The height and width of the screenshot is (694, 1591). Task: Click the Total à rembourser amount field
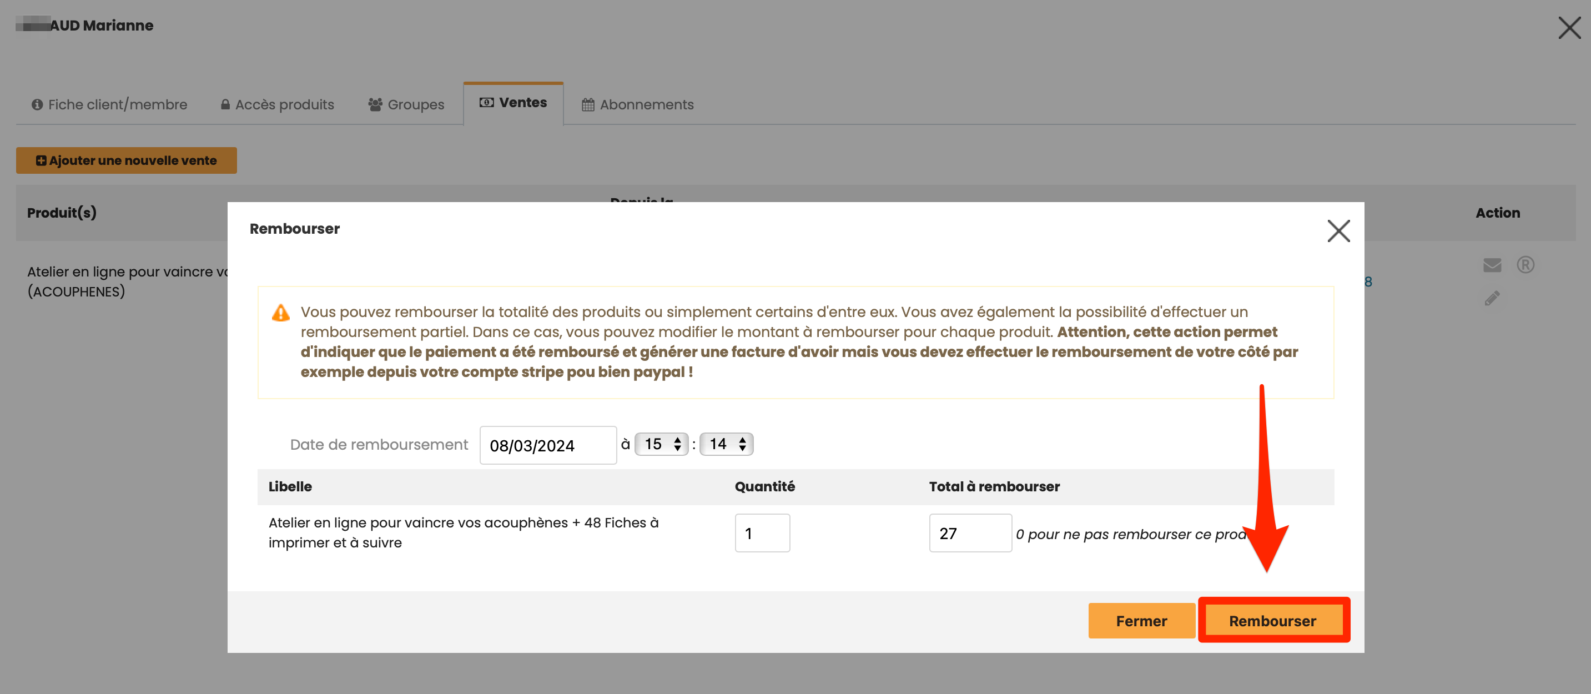(x=969, y=533)
